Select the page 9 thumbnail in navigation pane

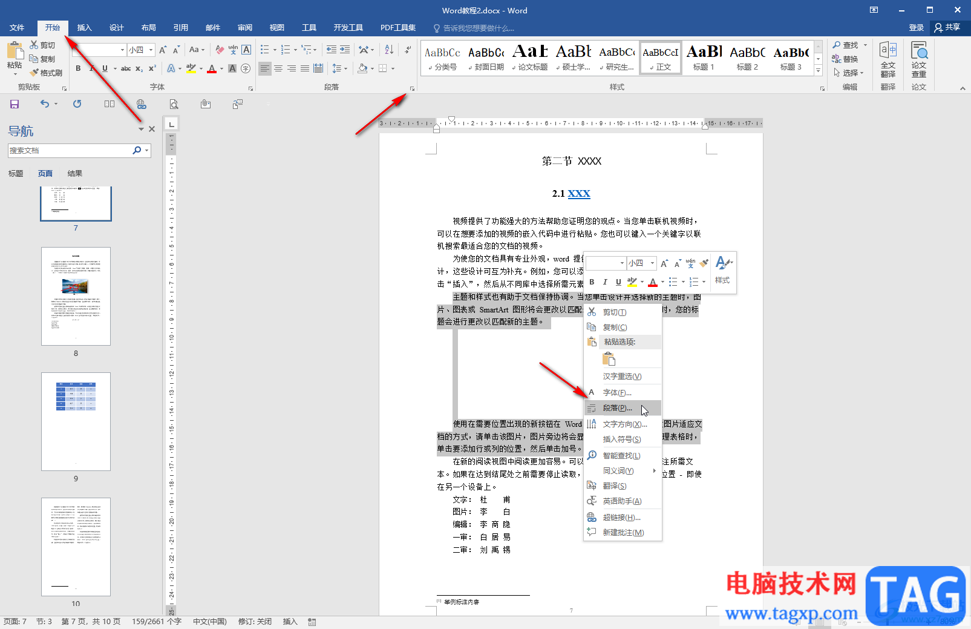(76, 421)
